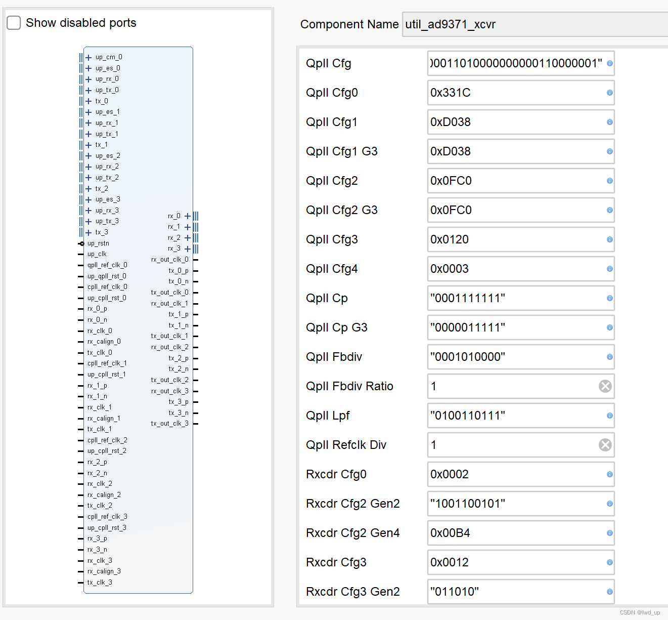Select the rx_calign_3 port label
This screenshot has width=668, height=620.
click(x=104, y=571)
